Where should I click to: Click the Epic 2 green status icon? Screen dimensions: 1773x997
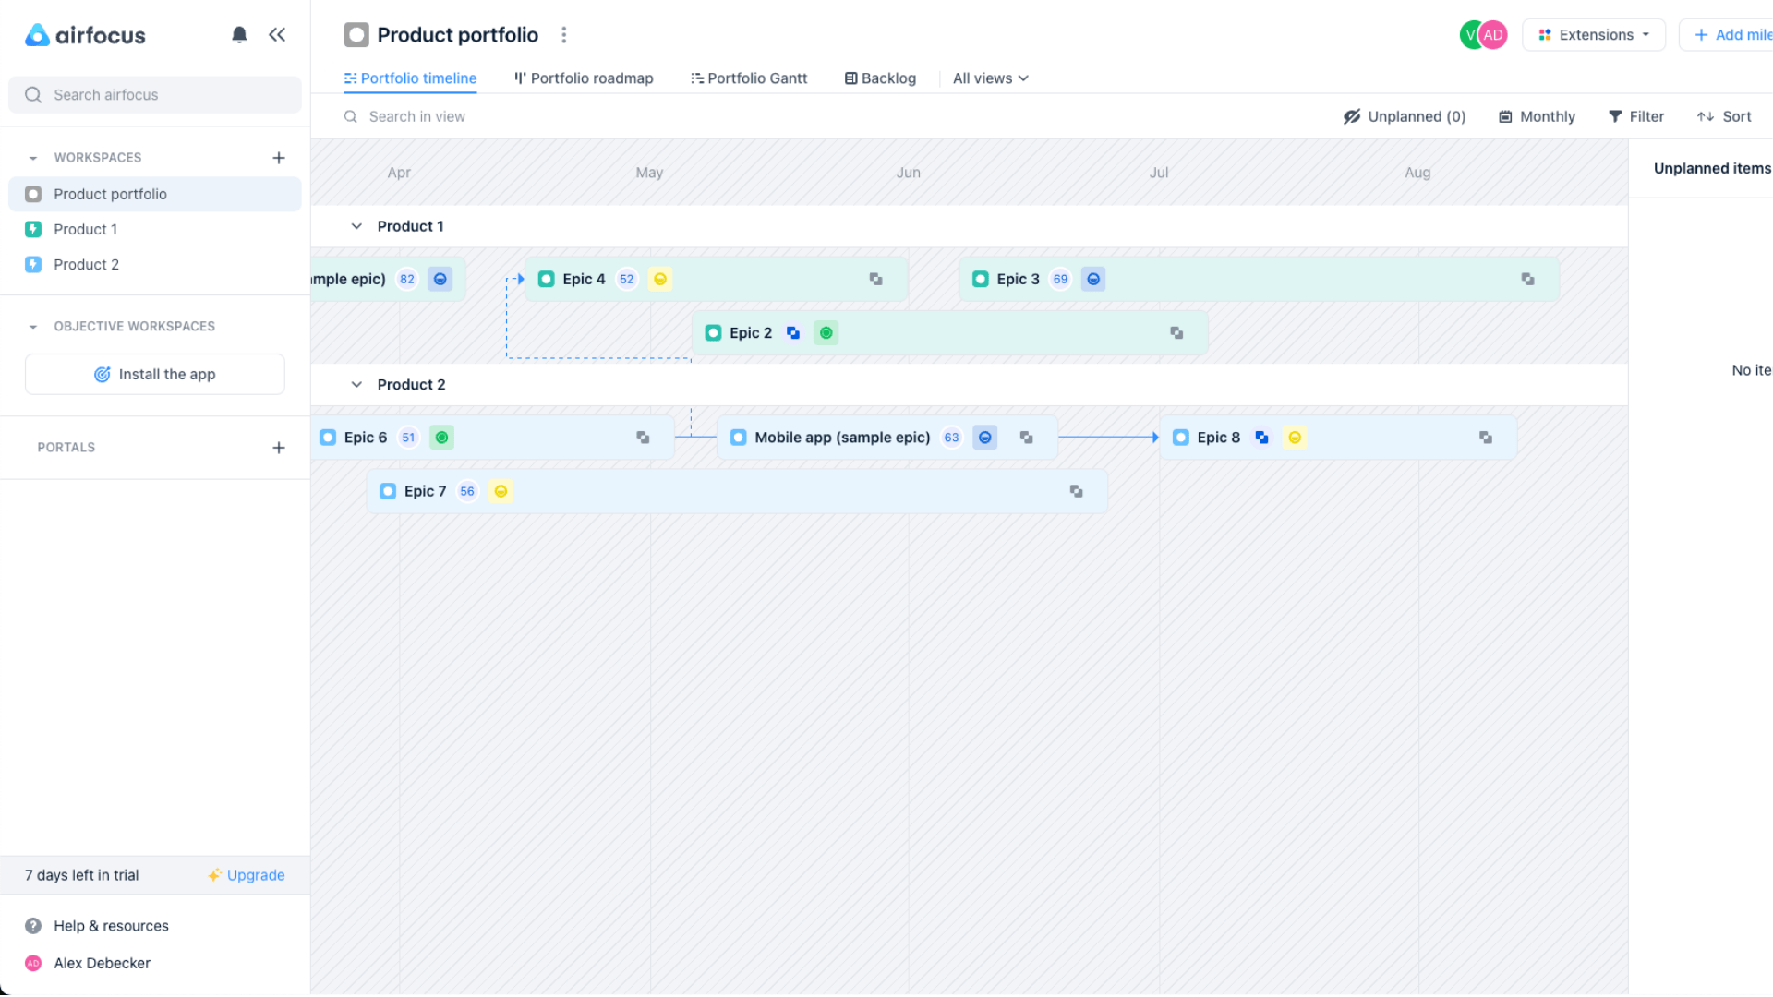click(x=826, y=332)
